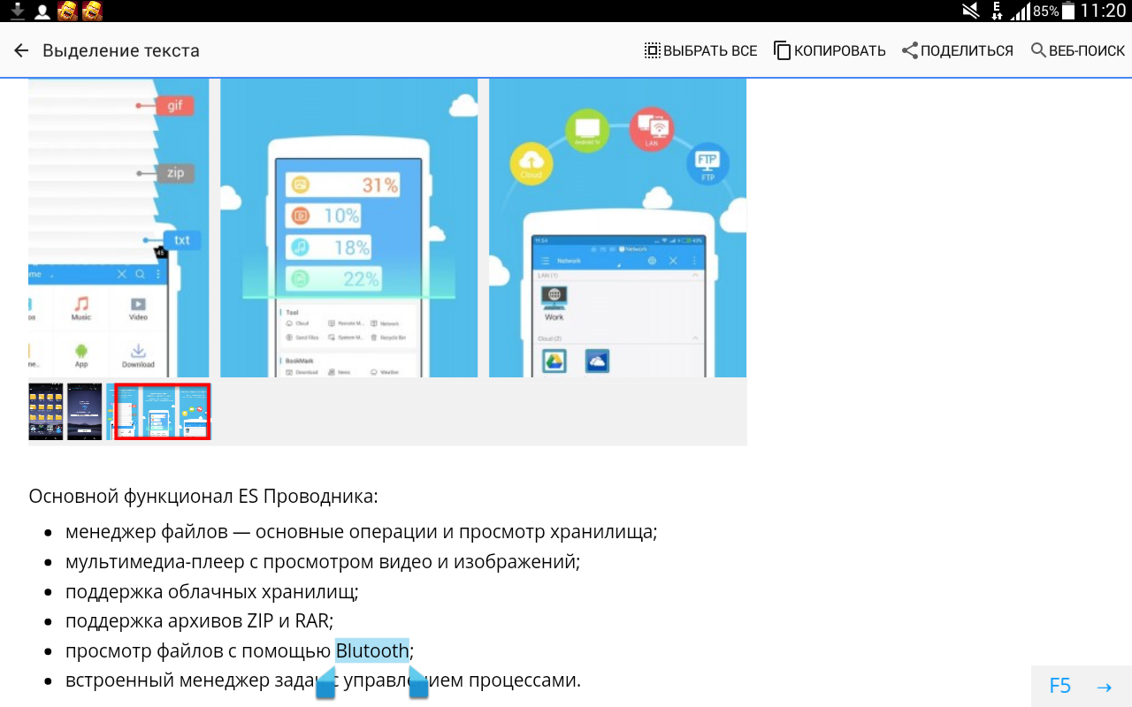Open the first dark screenshot thumbnail
This screenshot has width=1132, height=707.
[x=46, y=412]
